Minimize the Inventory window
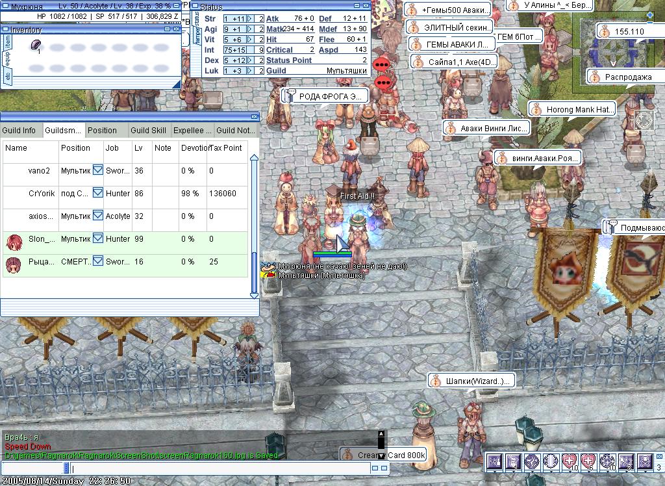 tap(167, 29)
